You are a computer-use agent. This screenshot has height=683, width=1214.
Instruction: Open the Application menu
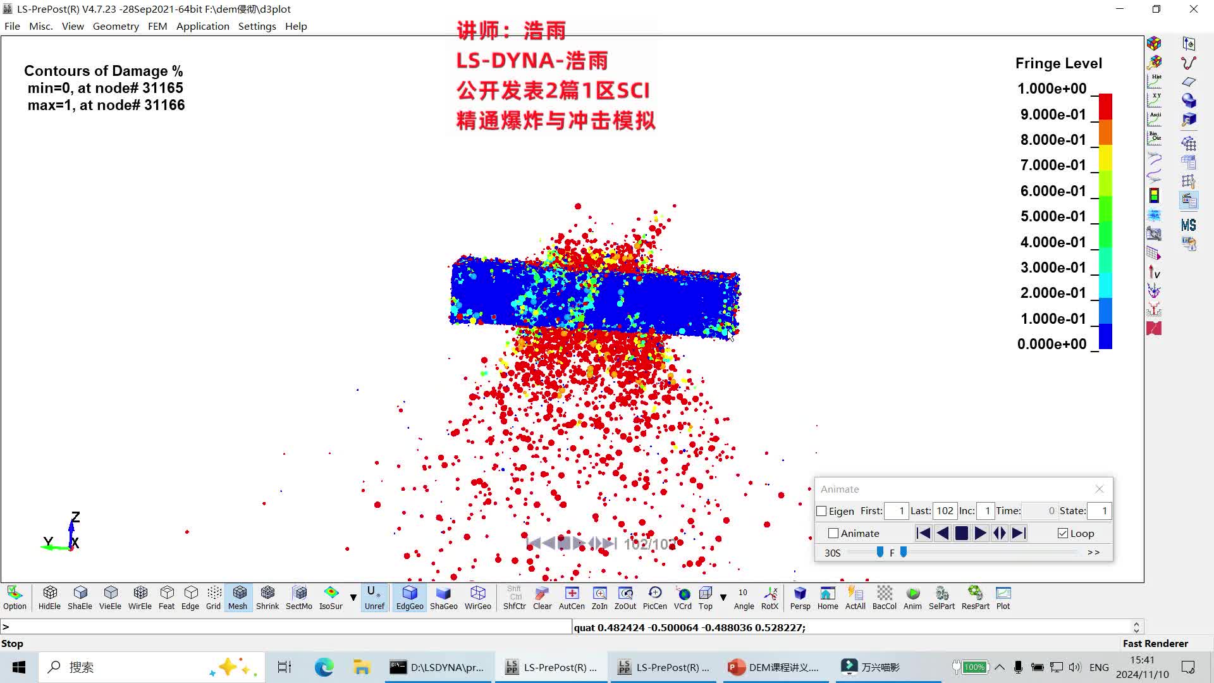click(202, 26)
